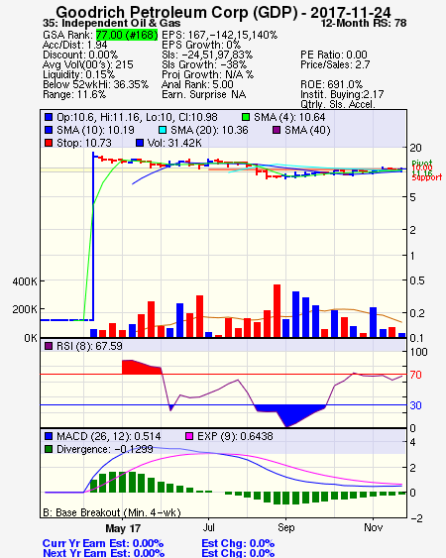This screenshot has height=558, width=446.
Task: Click the 'PE Ratio: 0.00' text
Action: 334,55
